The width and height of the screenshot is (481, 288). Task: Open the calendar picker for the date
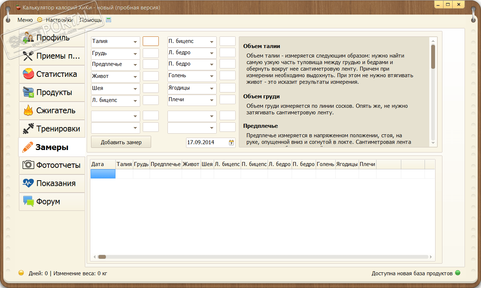click(231, 143)
